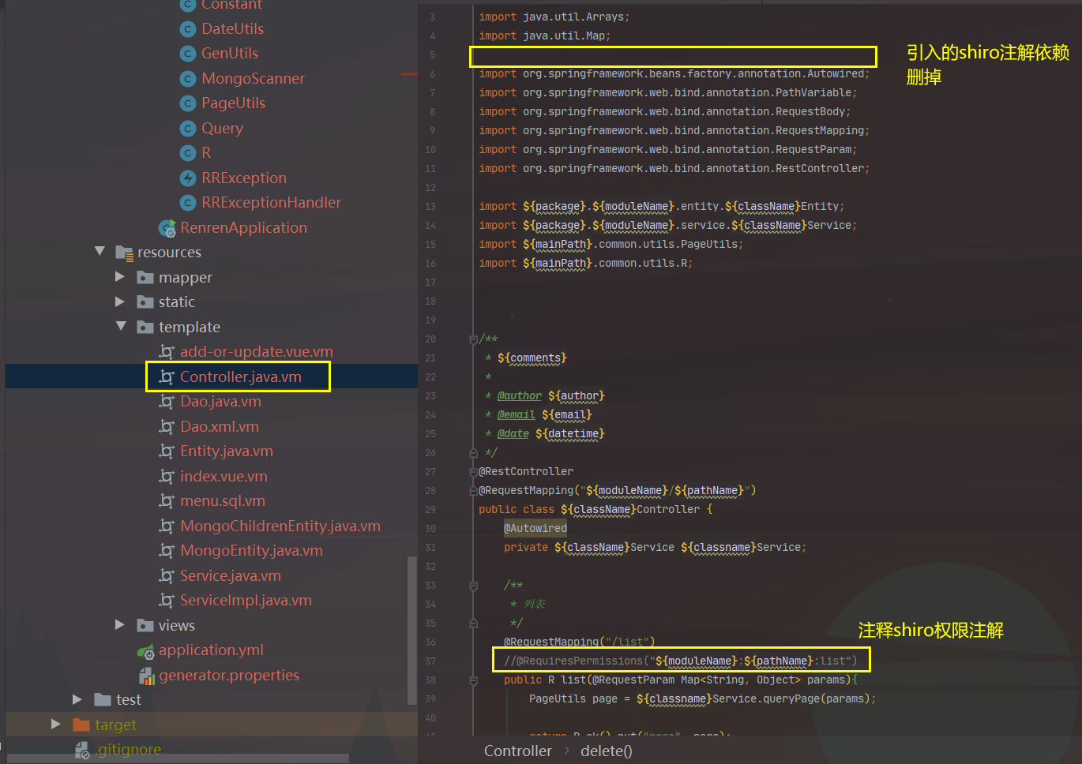
Task: Click the @email Javadoc tag
Action: [x=517, y=415]
